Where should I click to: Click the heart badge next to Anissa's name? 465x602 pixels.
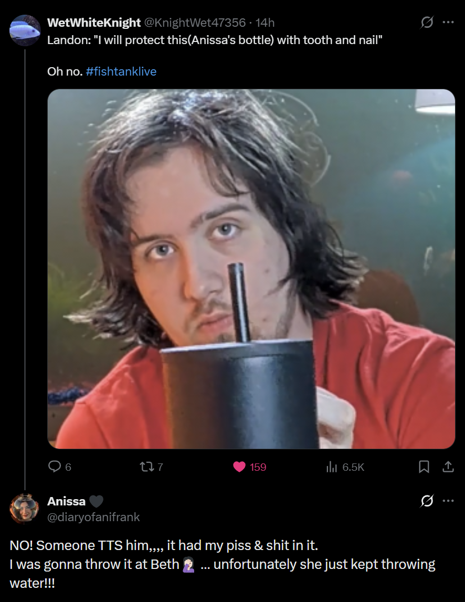(x=97, y=501)
